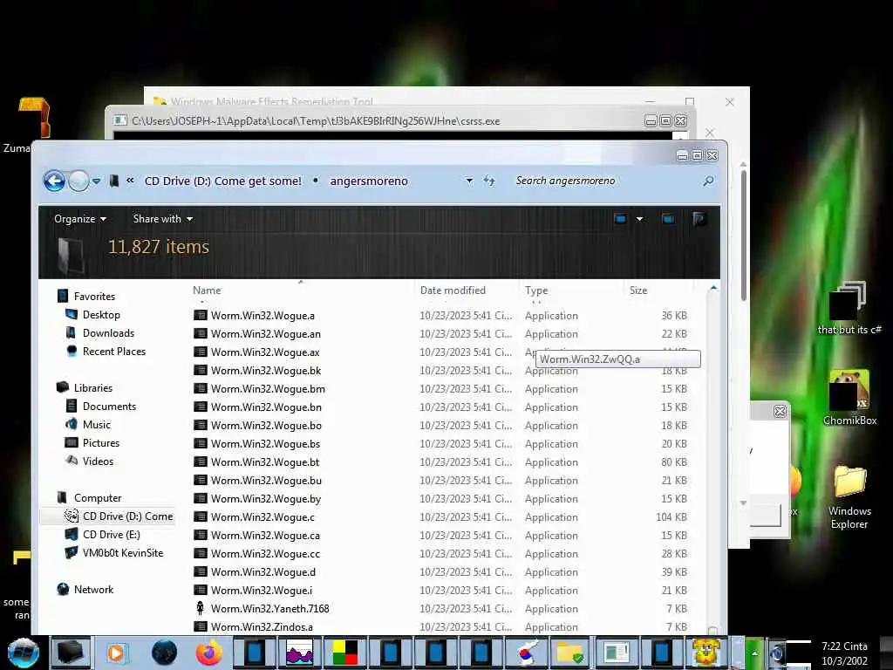Open the dark window taskbar icon beside Start
Screen dimensions: 893x670
71,653
